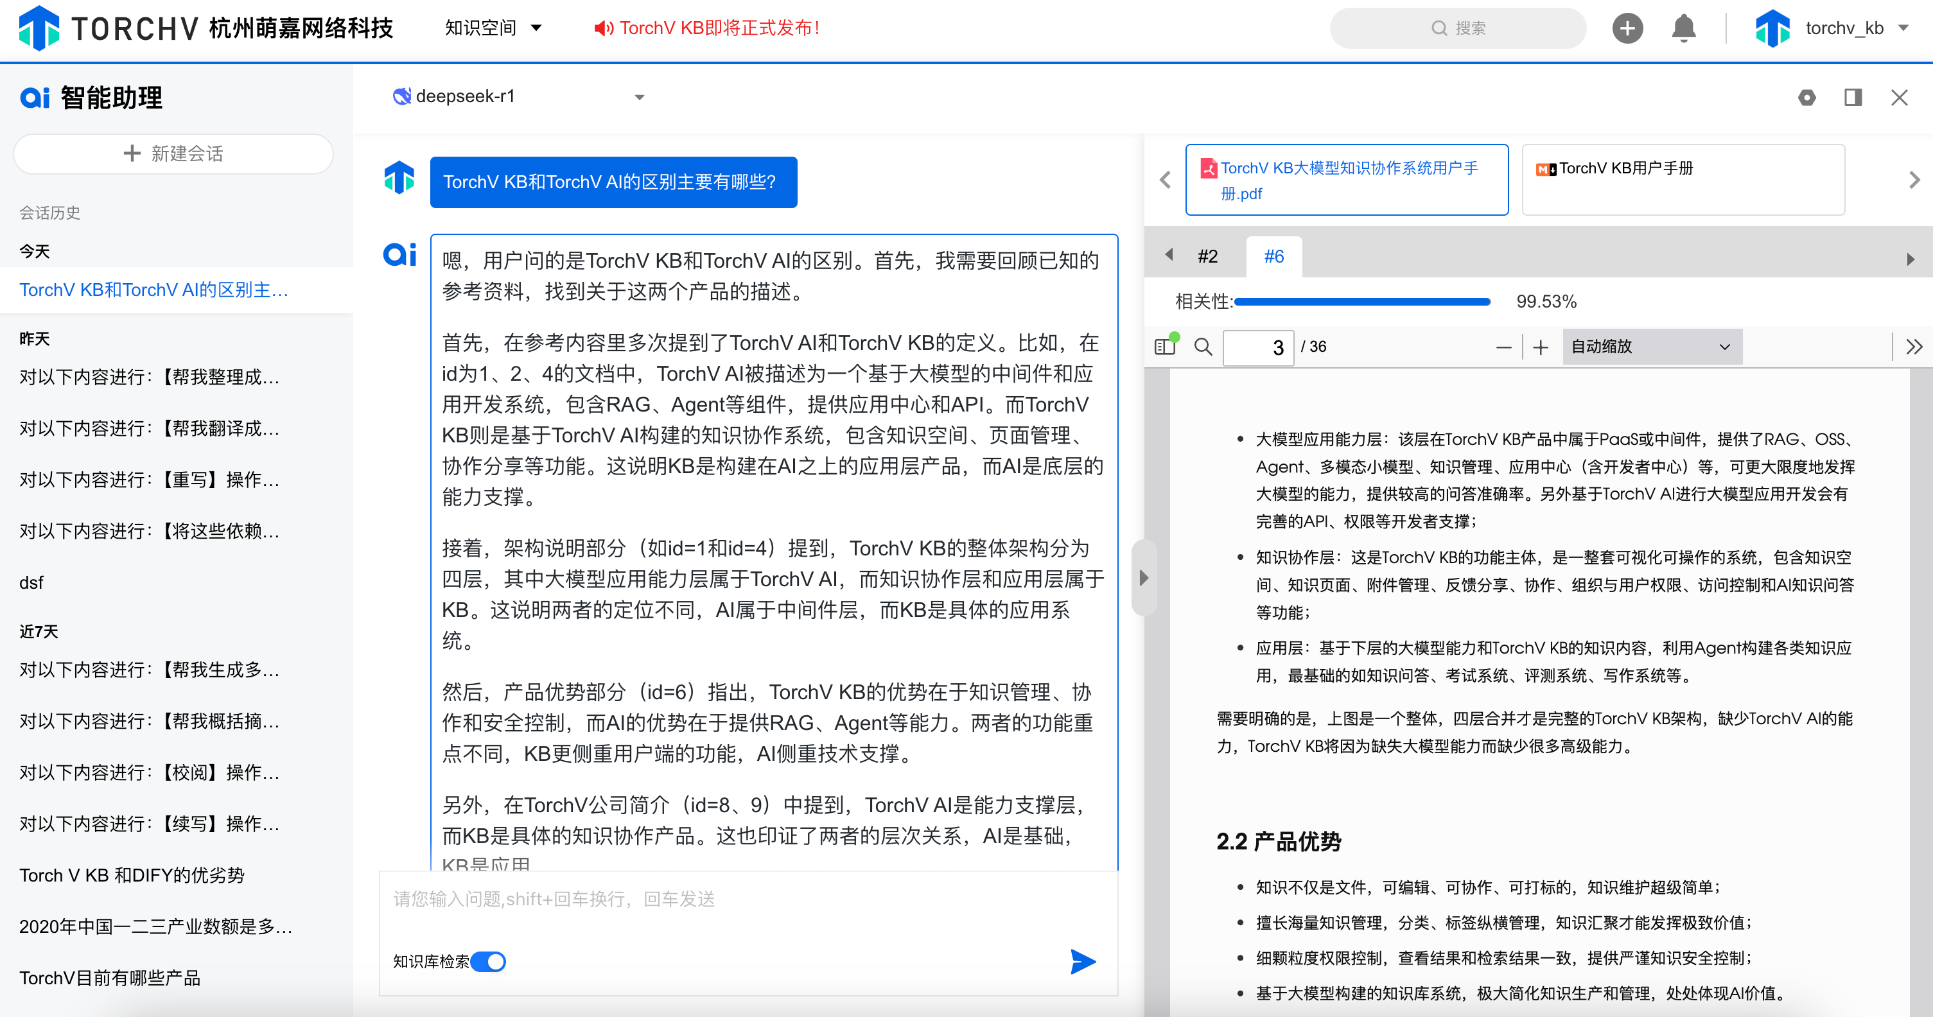This screenshot has height=1017, width=1933.
Task: Close the assistant panel
Action: [1899, 98]
